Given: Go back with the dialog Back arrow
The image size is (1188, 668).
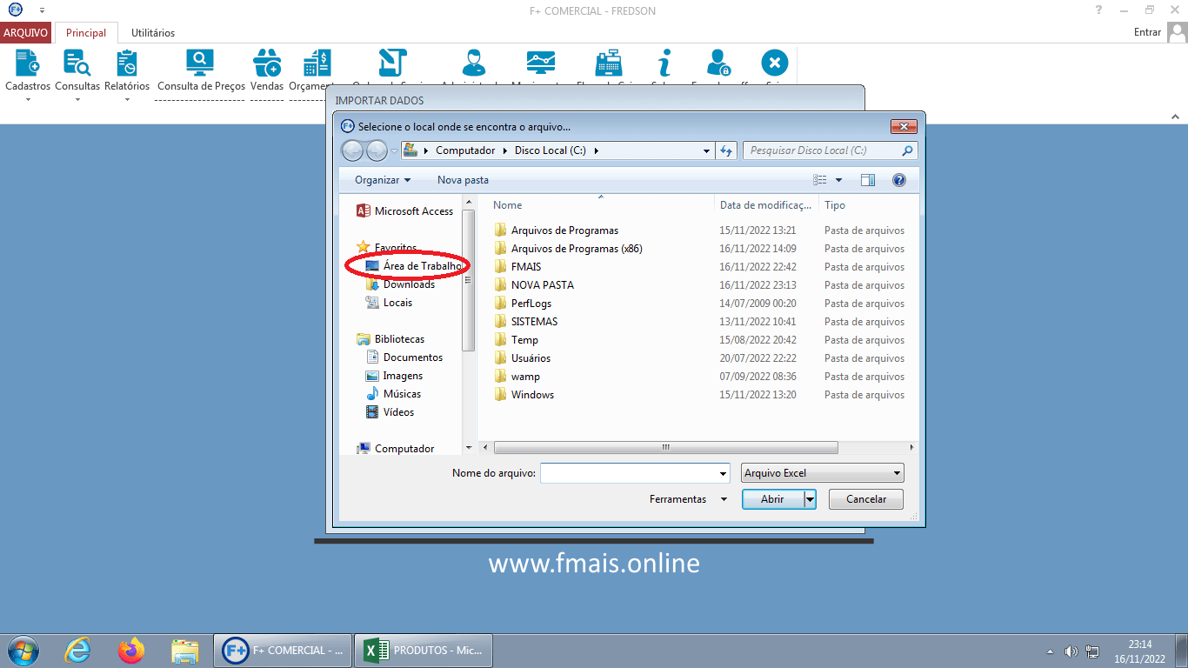Looking at the screenshot, I should coord(352,150).
